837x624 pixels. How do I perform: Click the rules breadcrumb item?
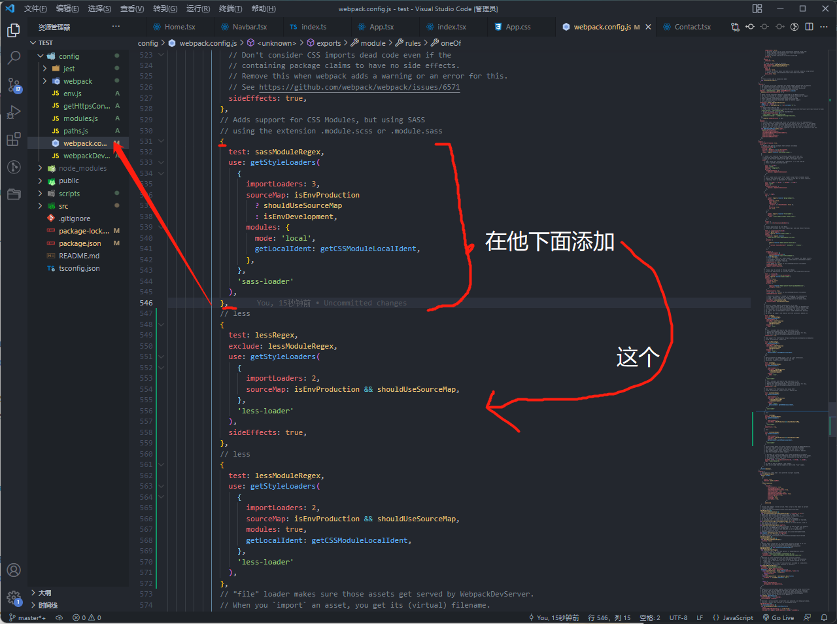tap(413, 43)
